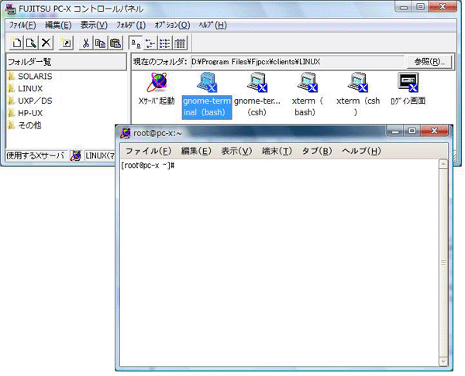
Task: Select the gnome-terminal (bash) icon
Action: [207, 96]
